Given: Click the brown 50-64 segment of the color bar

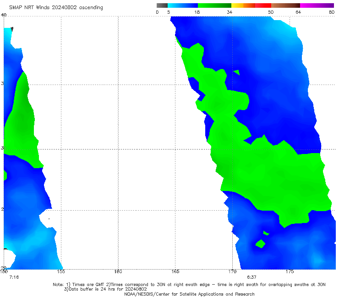Looking at the screenshot, I should [285, 5].
